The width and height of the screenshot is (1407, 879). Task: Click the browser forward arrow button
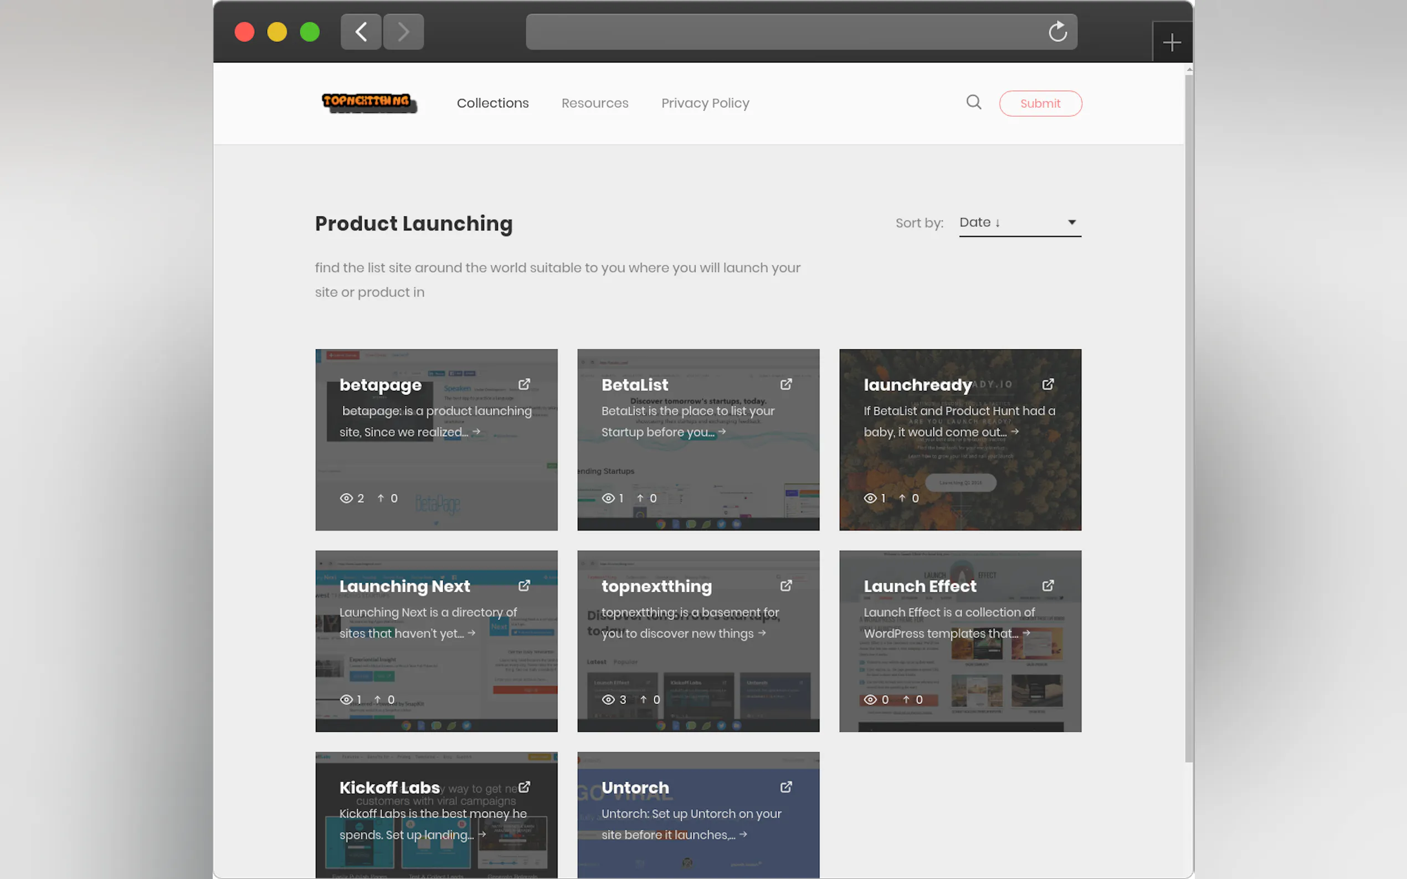pos(403,32)
